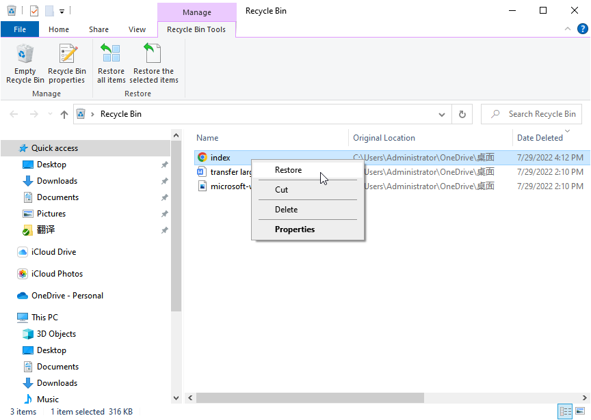This screenshot has width=591, height=420.
Task: Click date deleted 7/29/2022 4:12 PM
Action: point(550,157)
